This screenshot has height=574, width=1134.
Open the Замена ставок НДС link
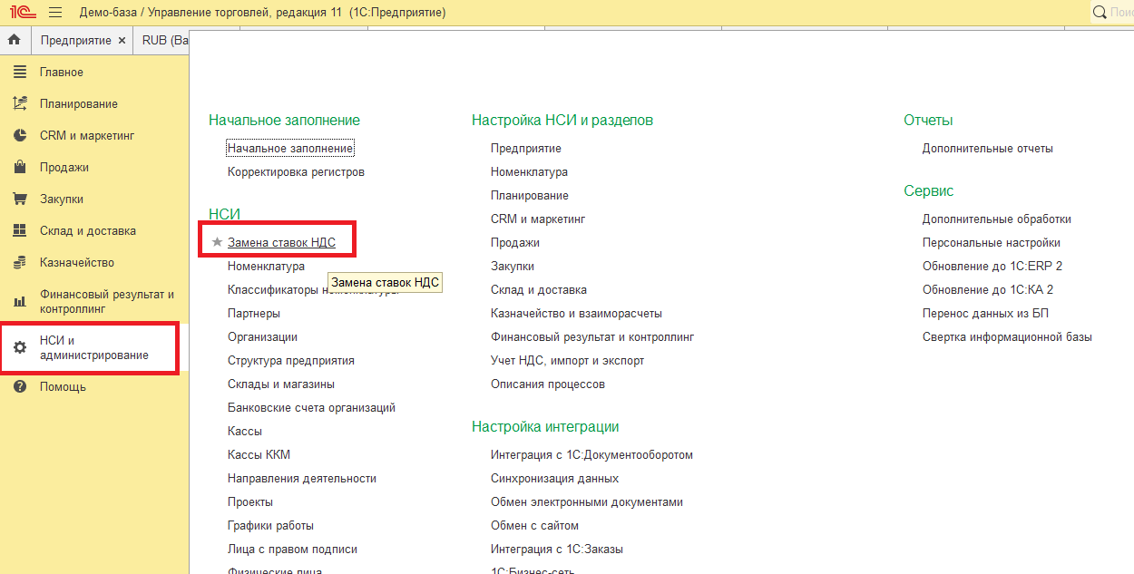coord(281,243)
